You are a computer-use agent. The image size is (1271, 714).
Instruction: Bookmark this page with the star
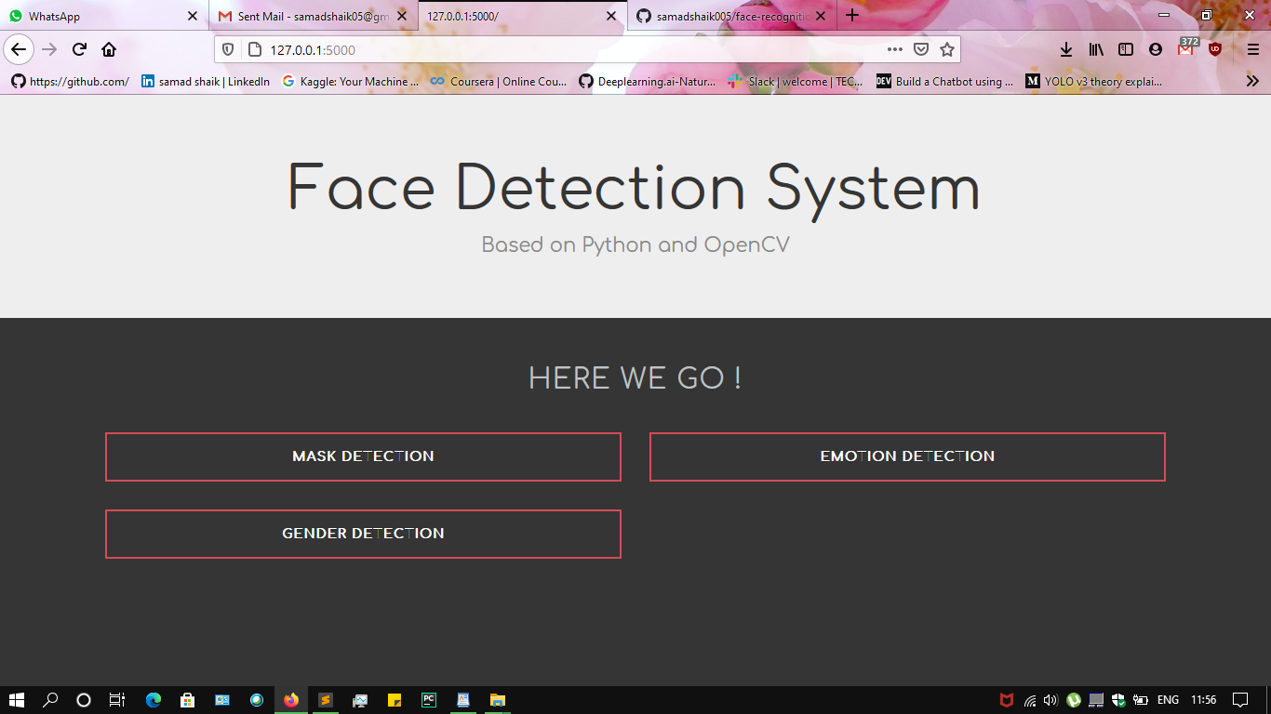click(947, 49)
